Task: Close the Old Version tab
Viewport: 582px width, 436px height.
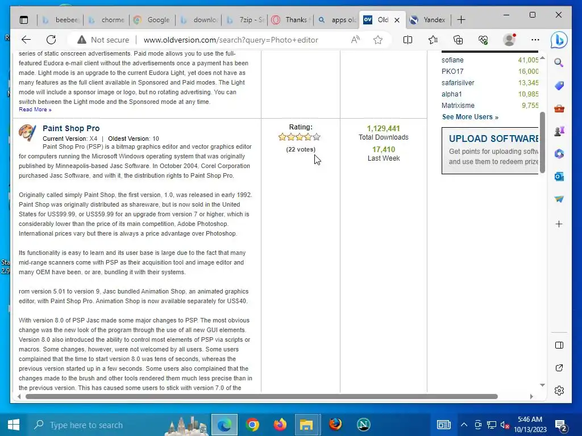Action: click(397, 20)
